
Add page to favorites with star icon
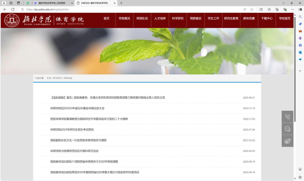(252, 9)
